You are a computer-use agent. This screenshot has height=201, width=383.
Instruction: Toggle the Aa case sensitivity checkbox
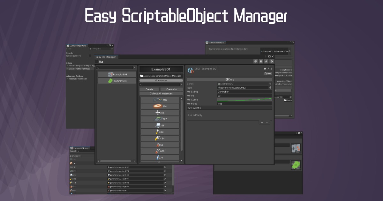(x=96, y=62)
